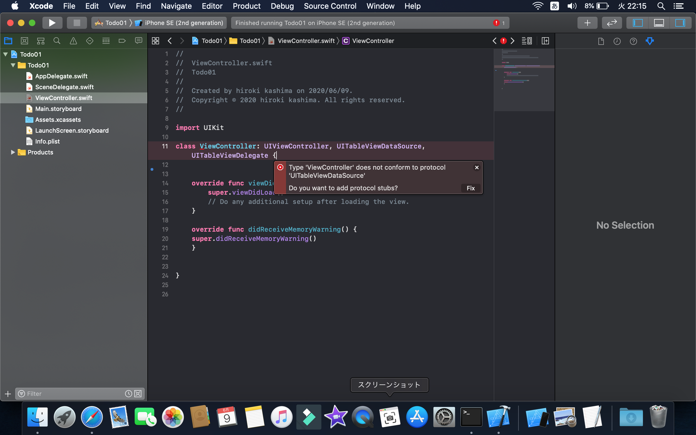This screenshot has height=435, width=696.
Task: Click the Fix button in error popup
Action: [x=471, y=188]
